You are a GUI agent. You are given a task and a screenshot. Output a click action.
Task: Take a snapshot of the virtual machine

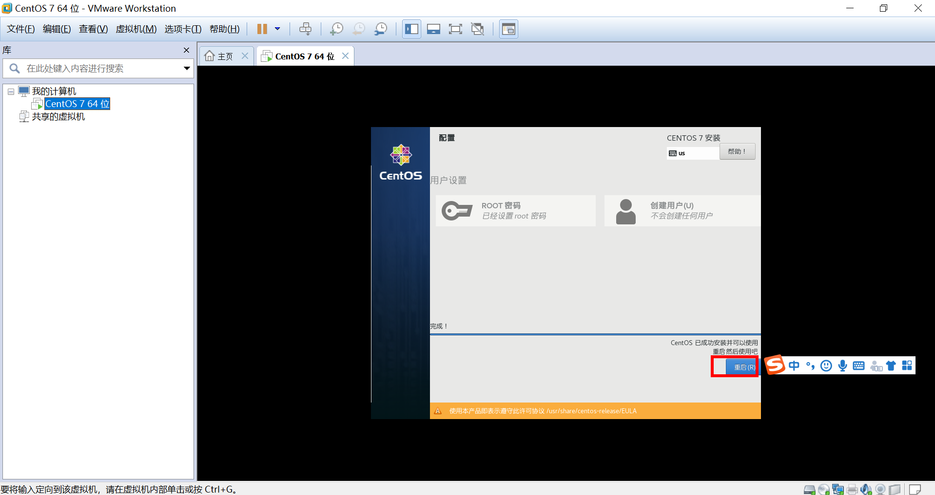coord(336,29)
